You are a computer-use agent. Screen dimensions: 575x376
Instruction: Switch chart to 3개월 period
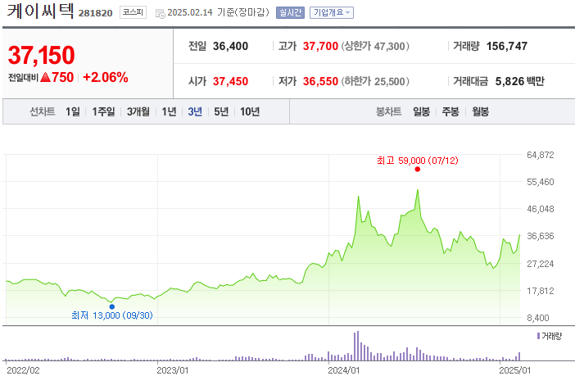[138, 111]
